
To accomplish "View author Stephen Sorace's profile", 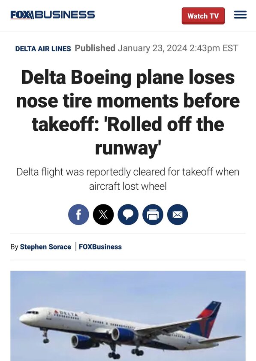I will [x=45, y=247].
